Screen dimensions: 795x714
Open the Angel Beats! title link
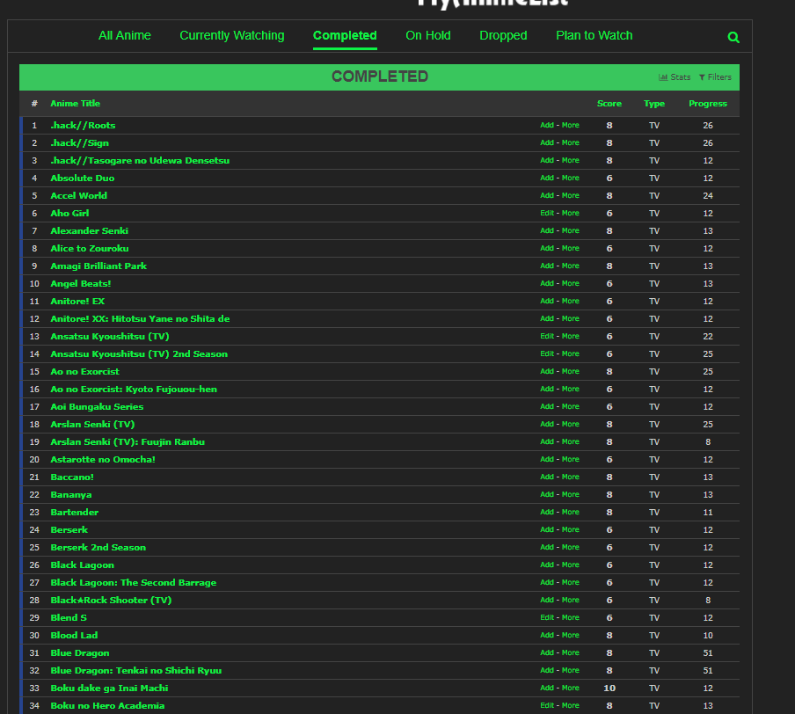pos(81,283)
